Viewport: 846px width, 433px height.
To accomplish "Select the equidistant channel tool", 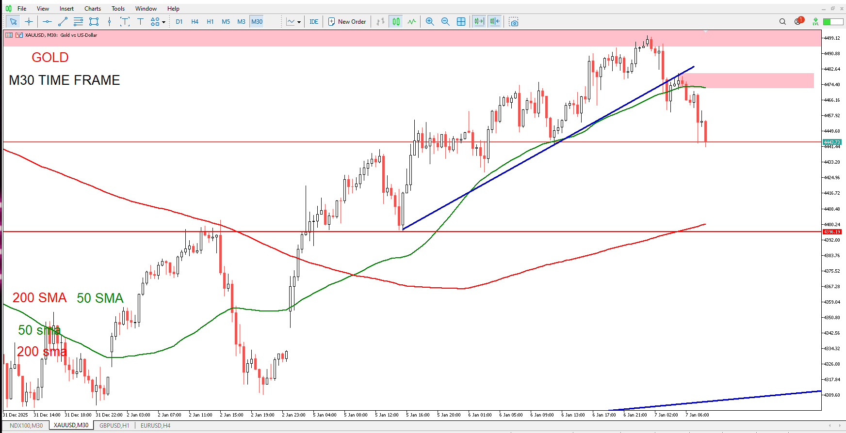I will click(78, 21).
